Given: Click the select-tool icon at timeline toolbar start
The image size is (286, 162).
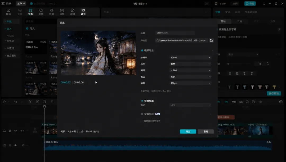Looking at the screenshot, I should coord(5,102).
